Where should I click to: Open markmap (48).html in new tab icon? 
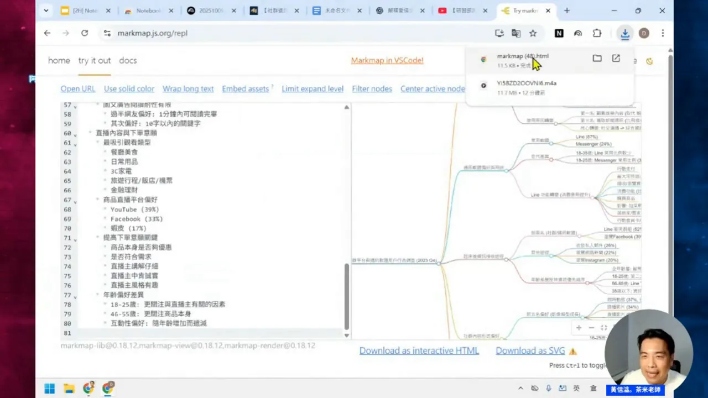click(x=616, y=58)
